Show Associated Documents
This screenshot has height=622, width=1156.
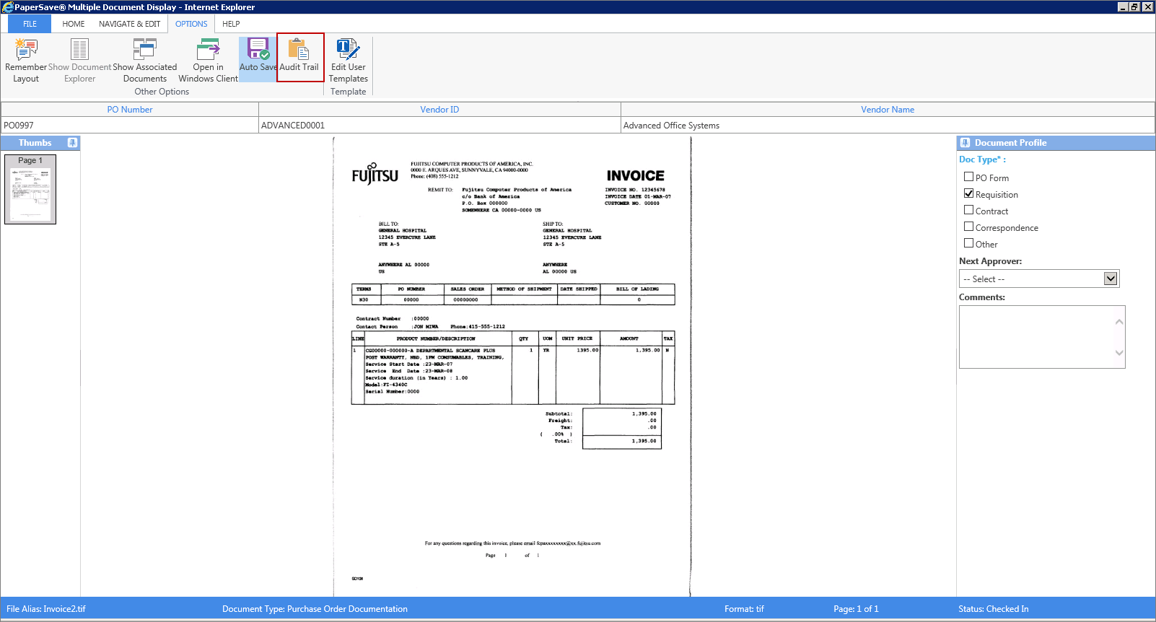[x=144, y=61]
